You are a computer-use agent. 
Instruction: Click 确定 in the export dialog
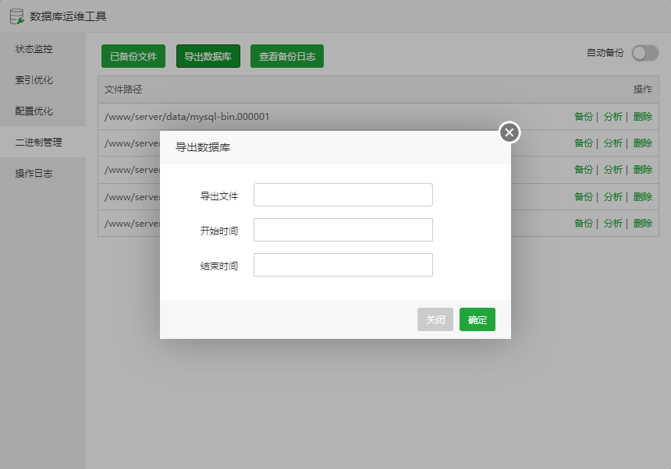478,319
